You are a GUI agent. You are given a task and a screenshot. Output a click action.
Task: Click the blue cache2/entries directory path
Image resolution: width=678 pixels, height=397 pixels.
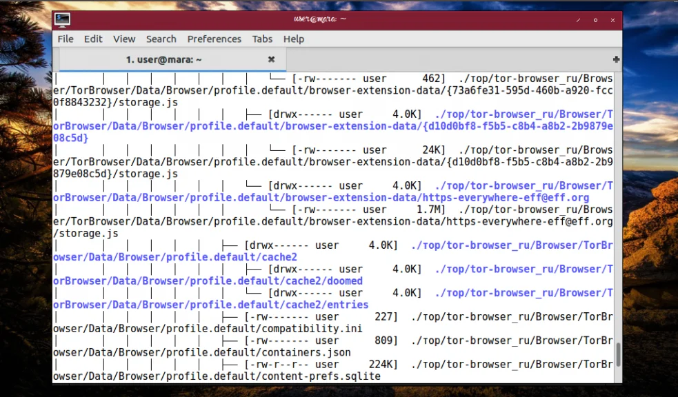click(x=210, y=305)
